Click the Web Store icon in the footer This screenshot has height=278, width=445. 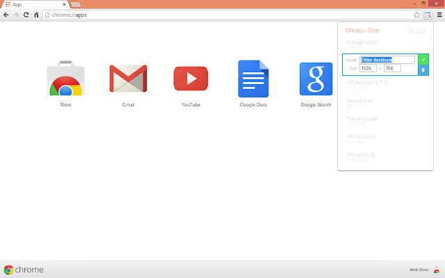[437, 270]
